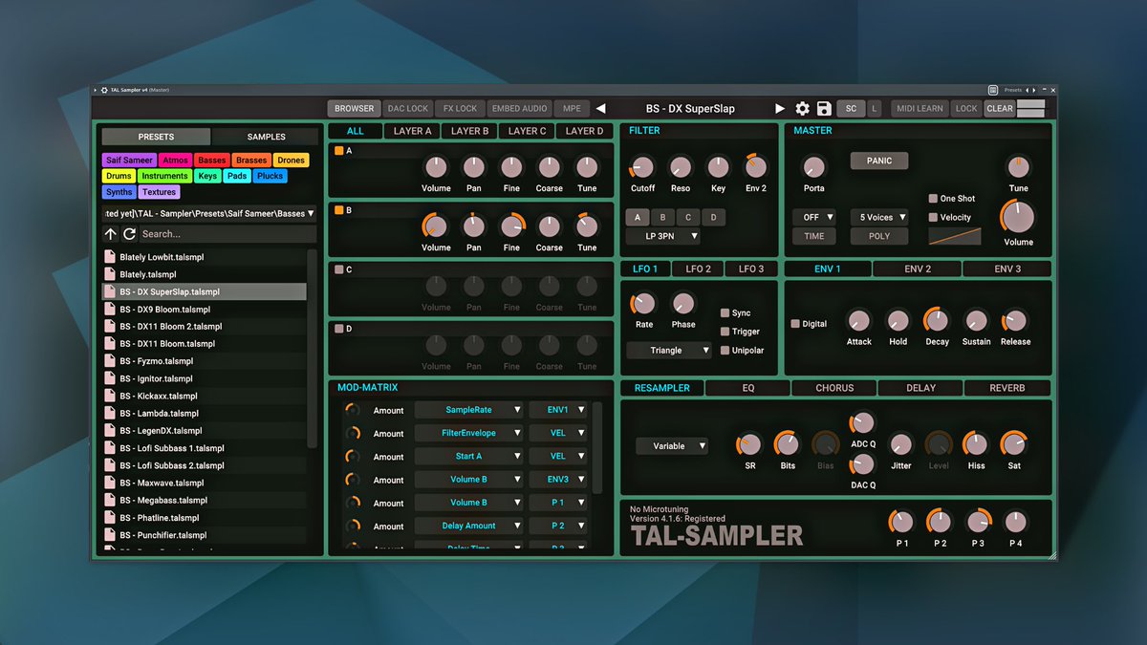This screenshot has height=645, width=1147.
Task: Open the SampleRate mod target dropdown
Action: tap(469, 410)
